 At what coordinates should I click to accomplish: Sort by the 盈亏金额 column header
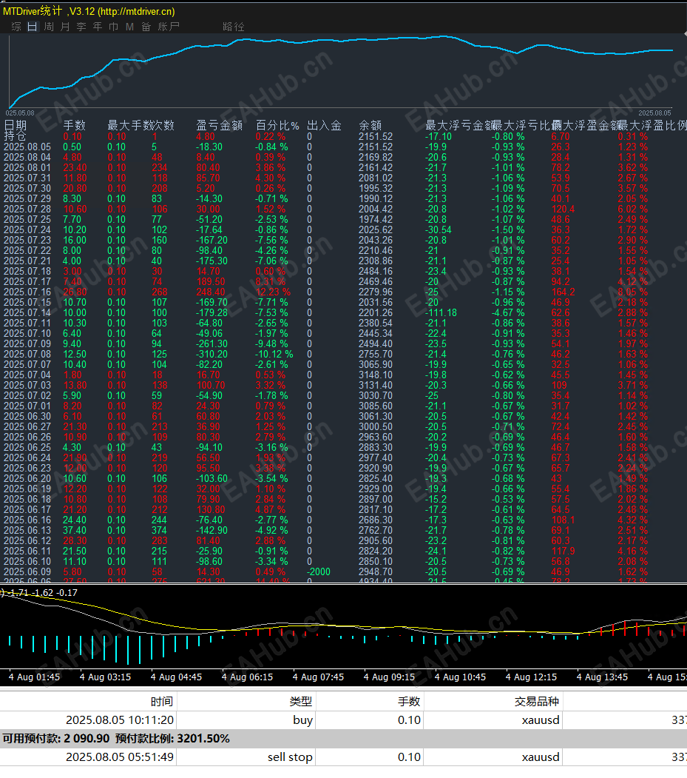click(x=219, y=125)
